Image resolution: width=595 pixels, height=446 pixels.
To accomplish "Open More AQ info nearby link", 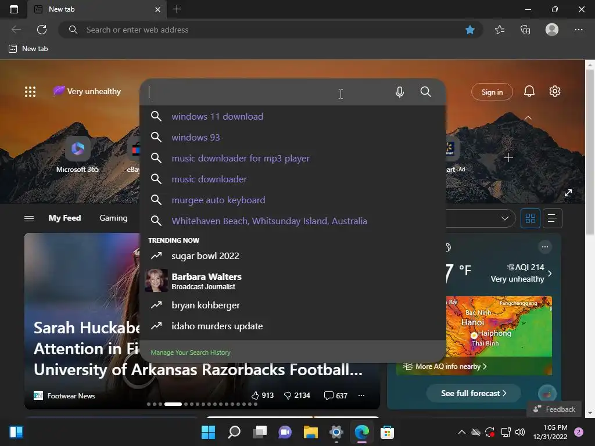I will [x=445, y=366].
